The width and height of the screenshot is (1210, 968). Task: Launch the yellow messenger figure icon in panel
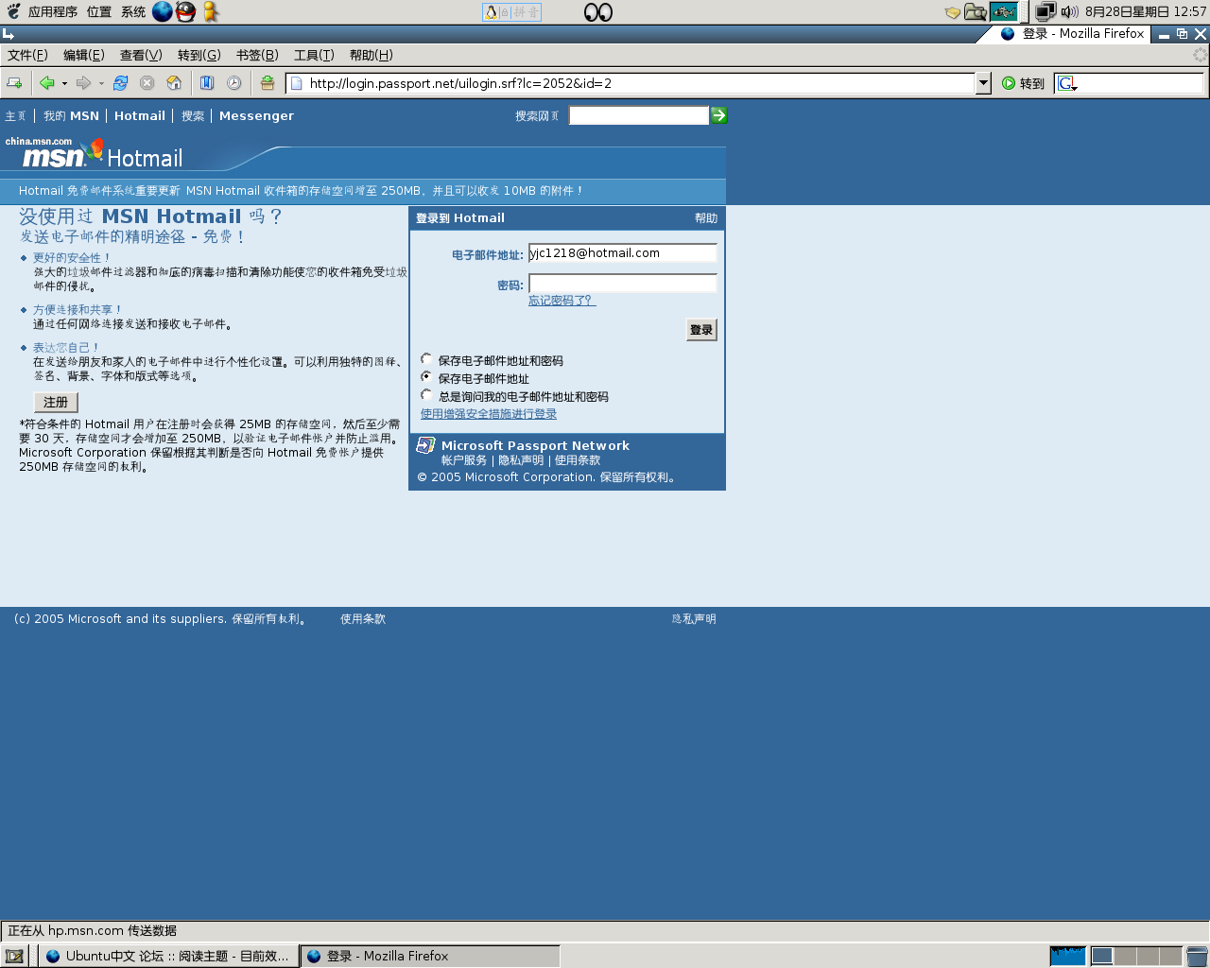click(x=211, y=11)
